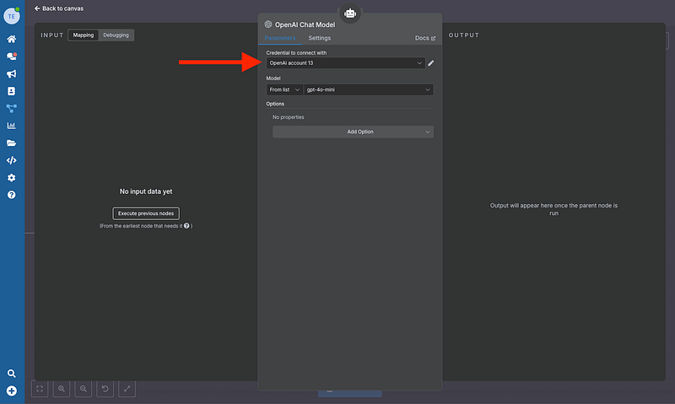Open the Docs external link

[425, 38]
